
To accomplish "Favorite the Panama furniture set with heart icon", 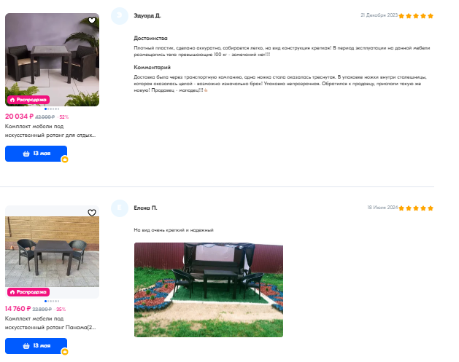I will 92,213.
